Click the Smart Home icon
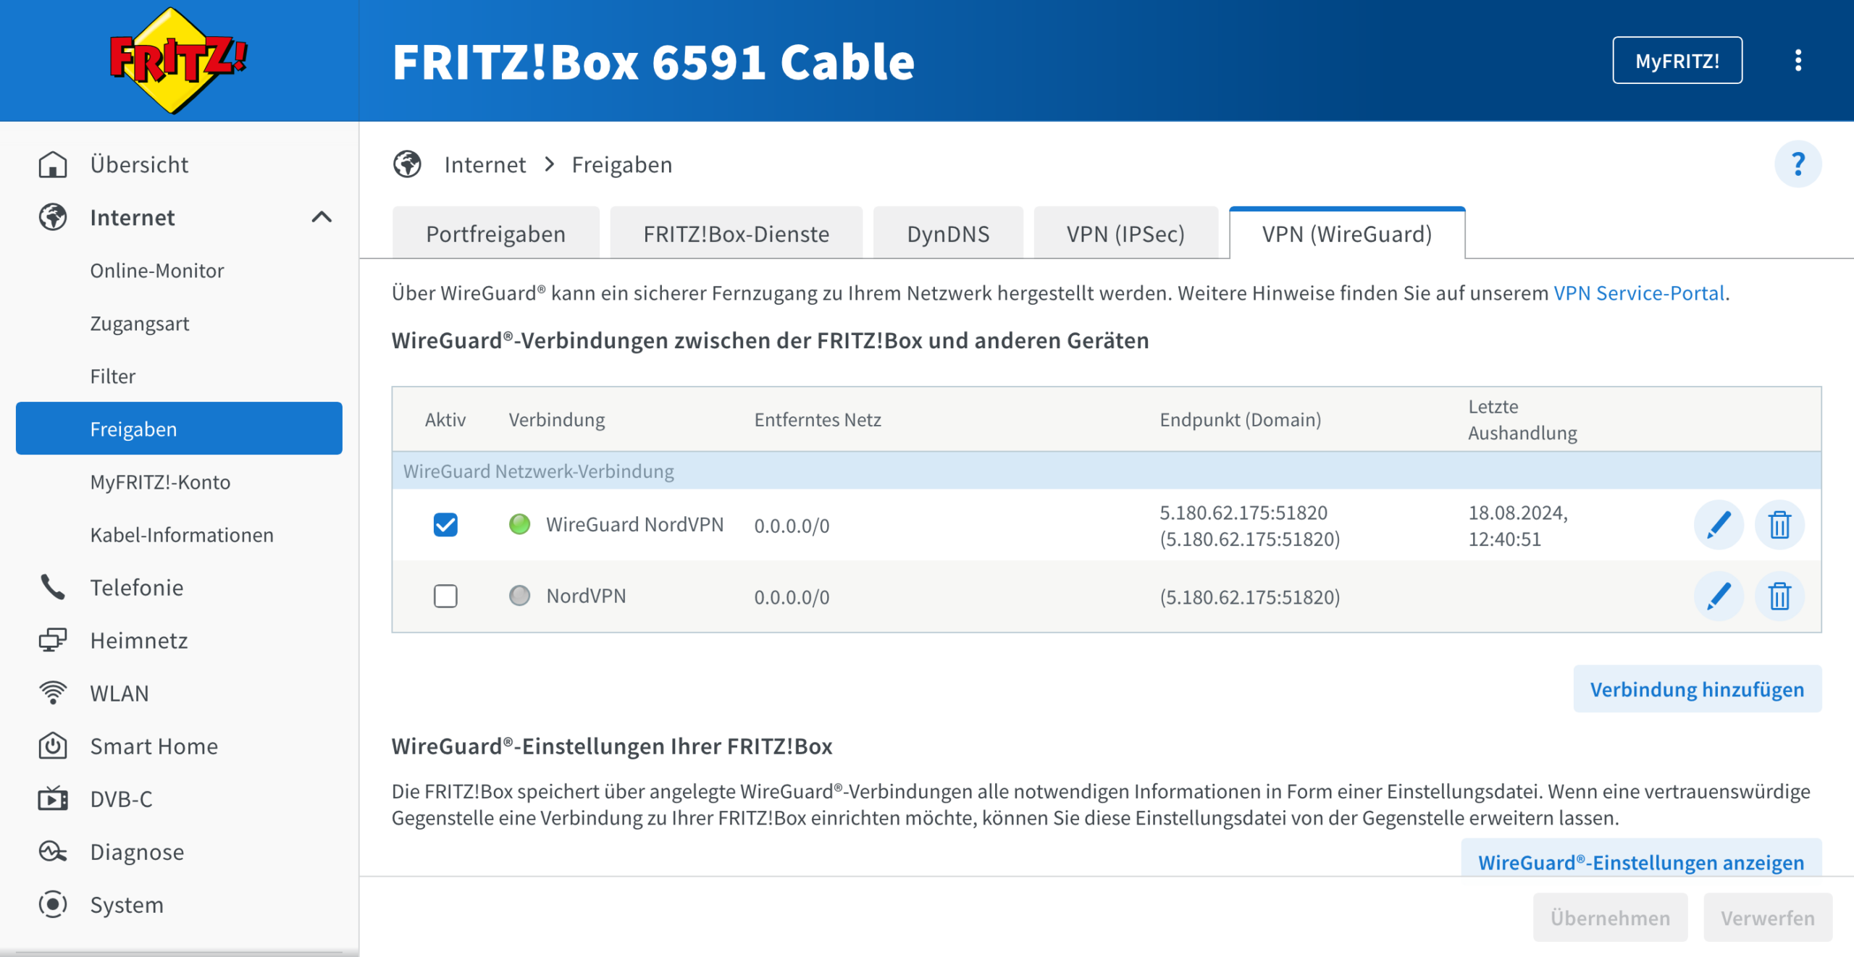Viewport: 1854px width, 957px height. [53, 746]
